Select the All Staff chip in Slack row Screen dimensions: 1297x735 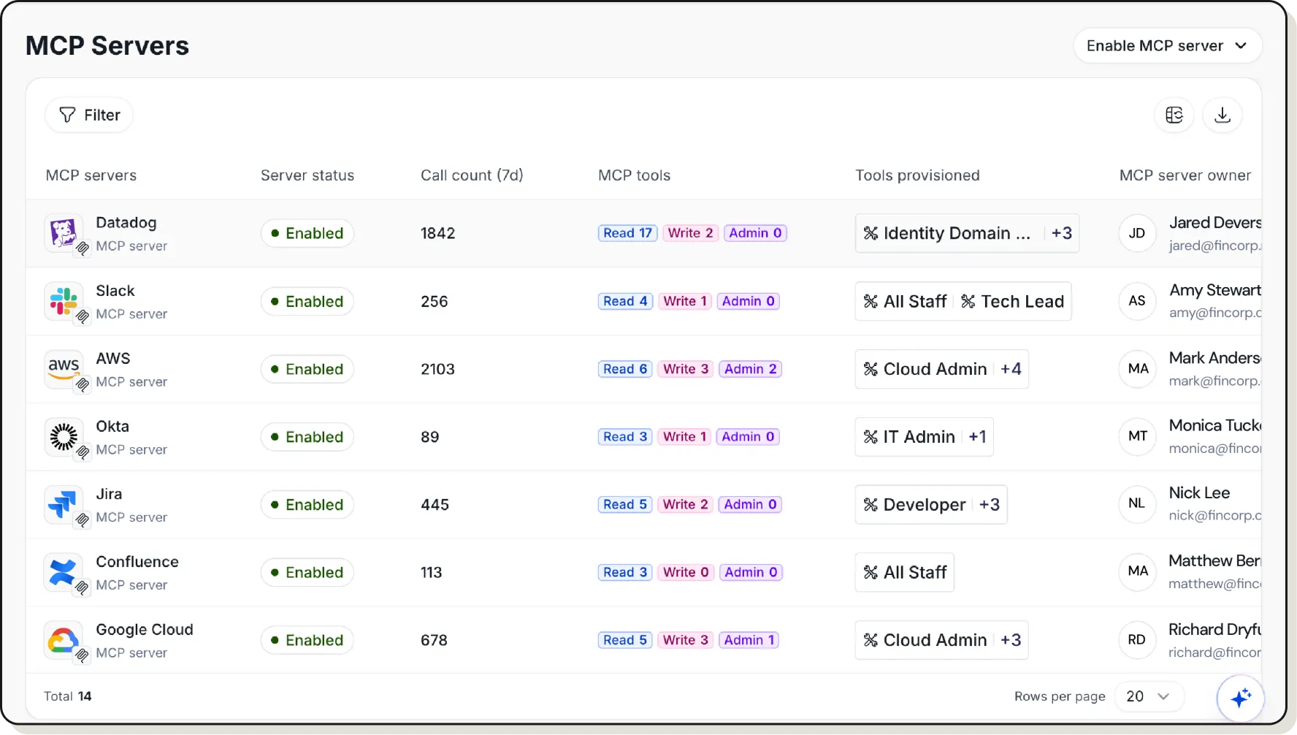pos(905,301)
